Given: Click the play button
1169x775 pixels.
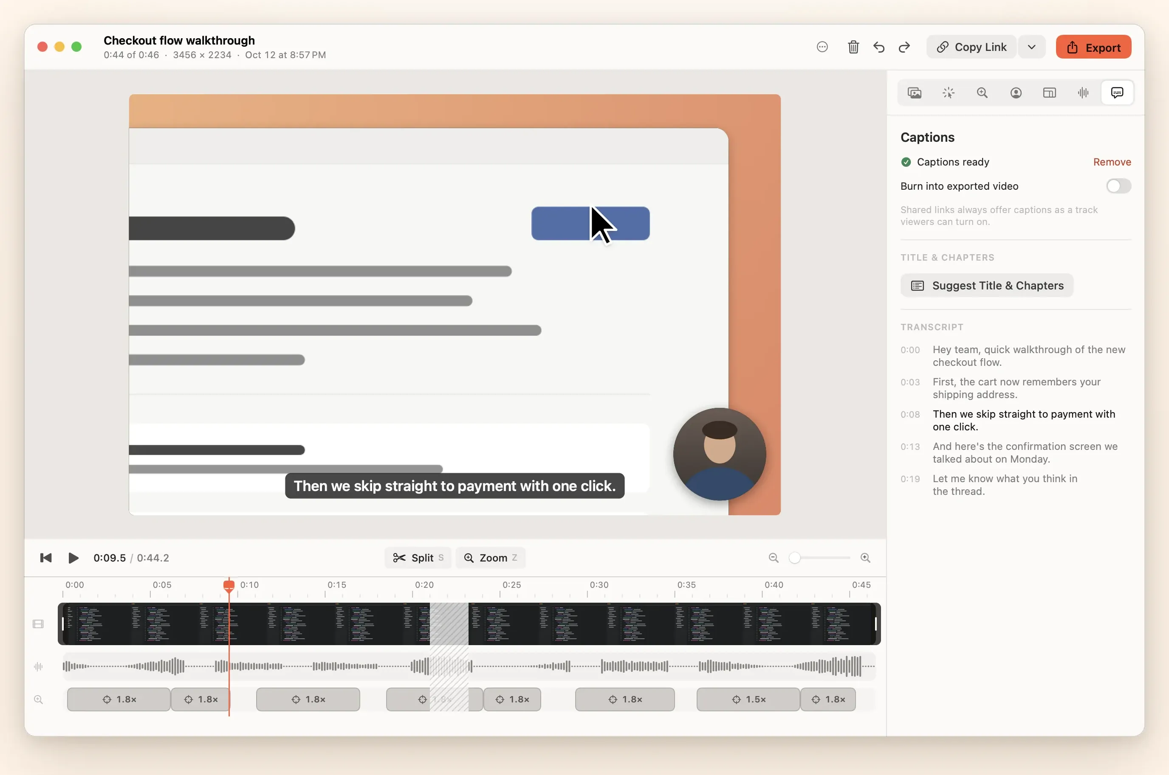Looking at the screenshot, I should [73, 558].
